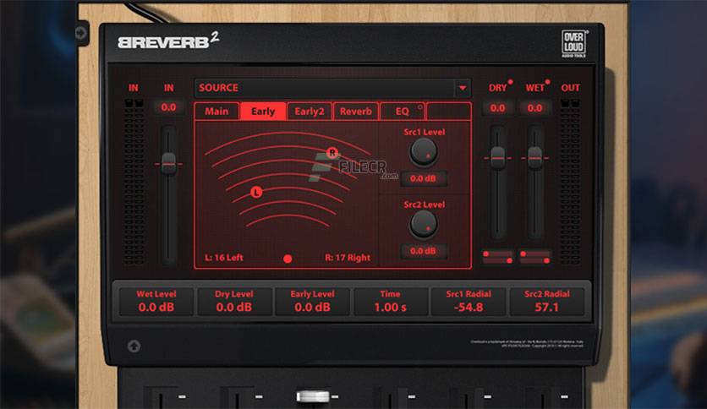
Task: Toggle the small EQ enable circle
Action: [419, 107]
